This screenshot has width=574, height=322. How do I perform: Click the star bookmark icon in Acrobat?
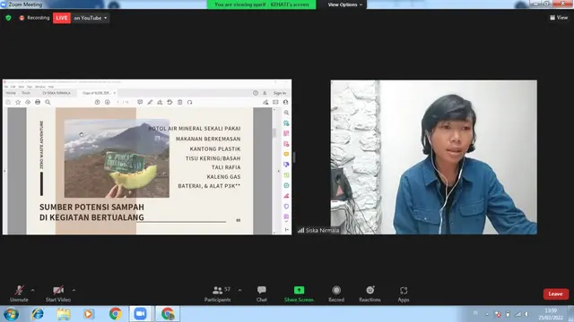18,102
